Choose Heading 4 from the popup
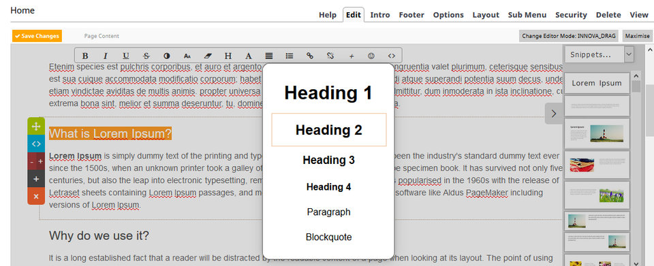 [x=328, y=187]
